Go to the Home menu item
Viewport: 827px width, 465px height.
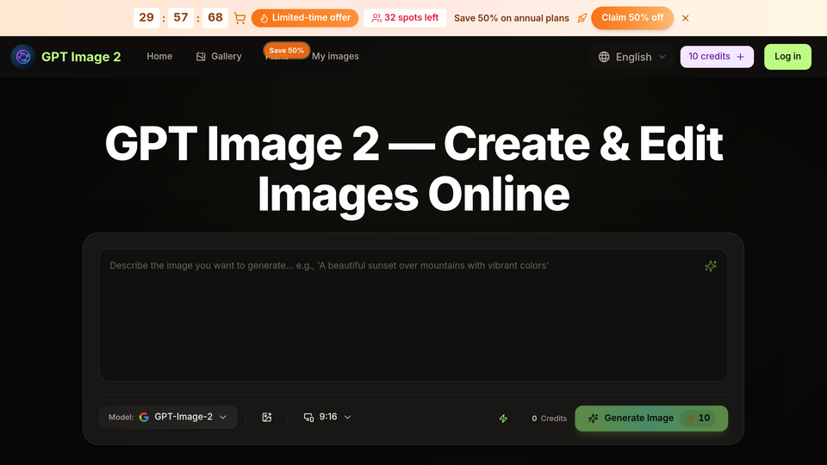pyautogui.click(x=159, y=57)
